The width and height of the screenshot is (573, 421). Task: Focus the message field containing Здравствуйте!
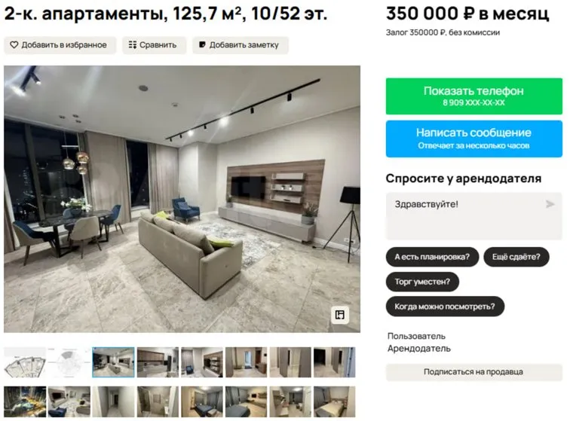point(474,216)
